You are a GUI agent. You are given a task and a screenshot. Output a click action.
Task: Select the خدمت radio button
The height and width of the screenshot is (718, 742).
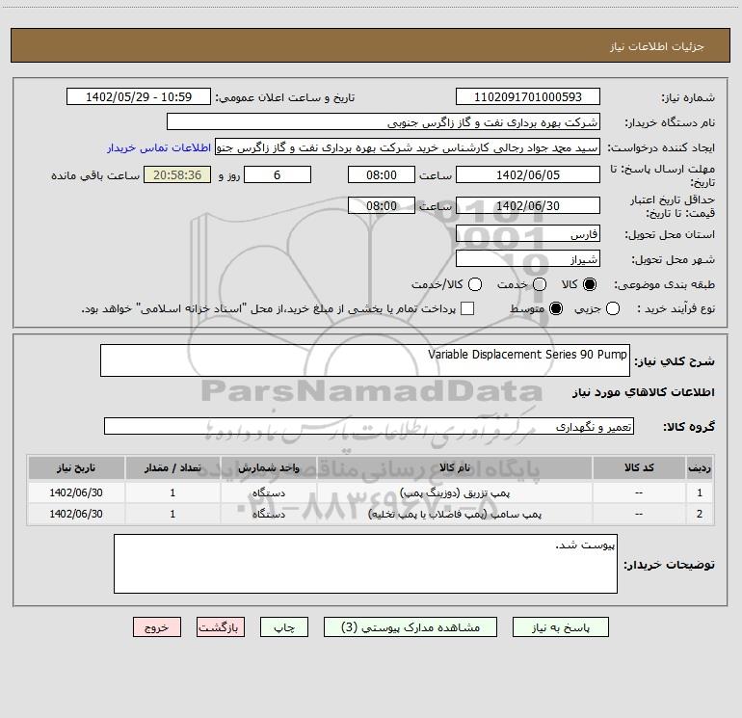(540, 284)
